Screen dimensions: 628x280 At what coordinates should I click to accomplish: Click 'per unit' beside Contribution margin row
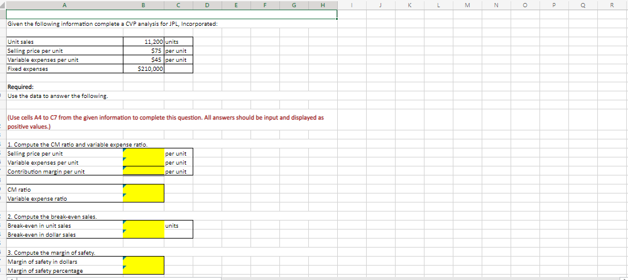pos(178,171)
